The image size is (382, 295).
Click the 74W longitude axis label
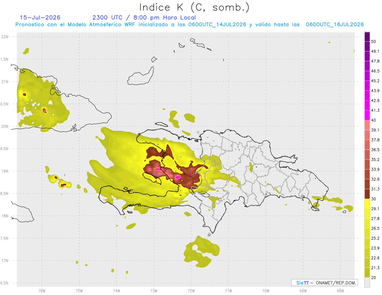tap(116, 291)
